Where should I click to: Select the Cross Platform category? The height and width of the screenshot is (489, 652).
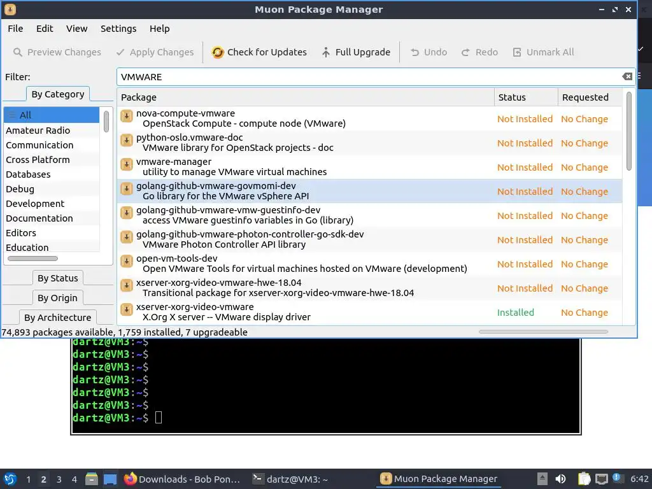[x=52, y=160]
